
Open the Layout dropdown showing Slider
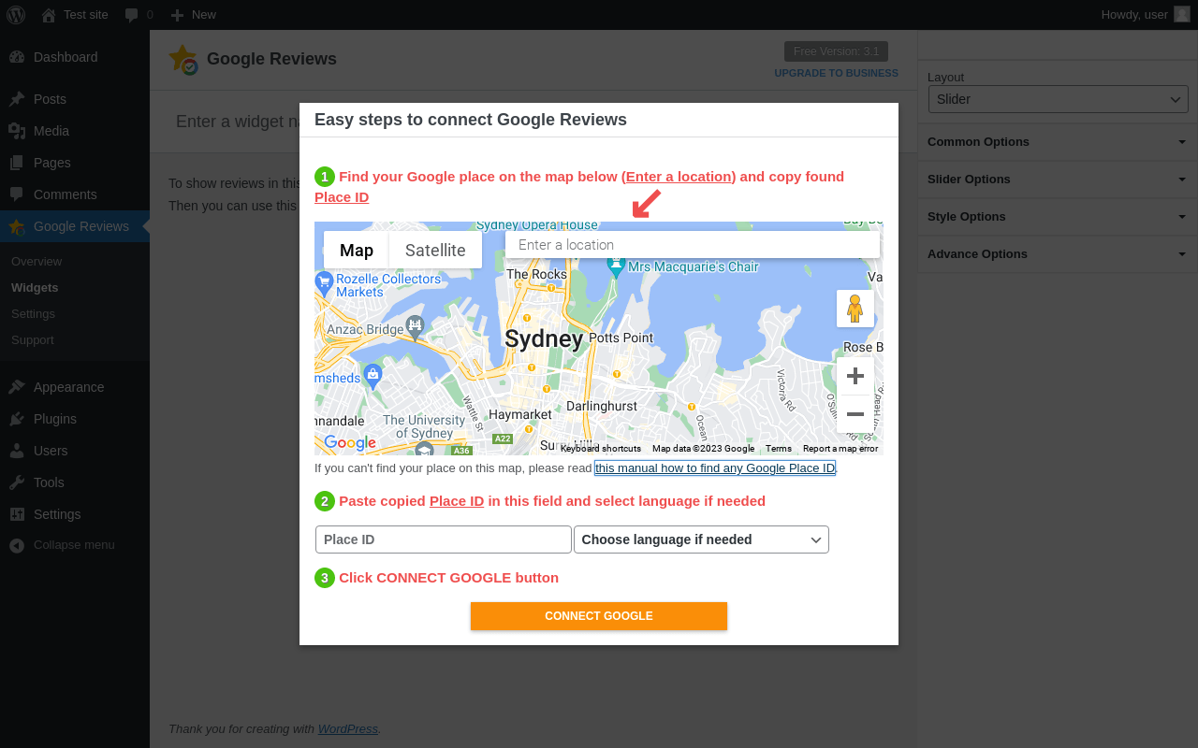pos(1058,99)
